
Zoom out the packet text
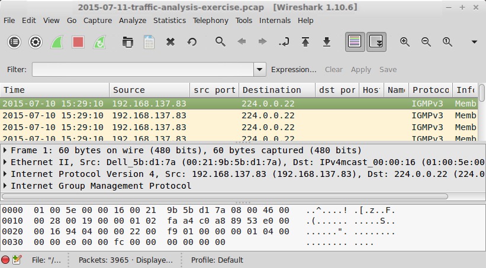click(426, 42)
